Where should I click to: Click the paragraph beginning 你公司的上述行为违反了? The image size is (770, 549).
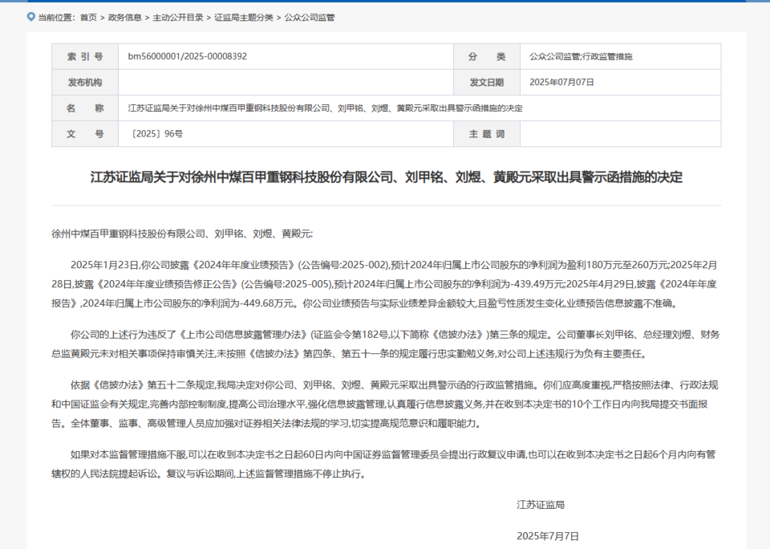pos(386,344)
